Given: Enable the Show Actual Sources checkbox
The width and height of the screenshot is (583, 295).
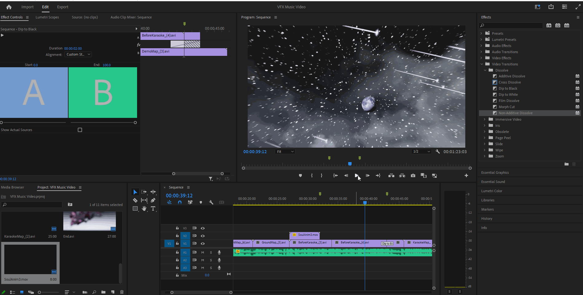Looking at the screenshot, I should (80, 130).
